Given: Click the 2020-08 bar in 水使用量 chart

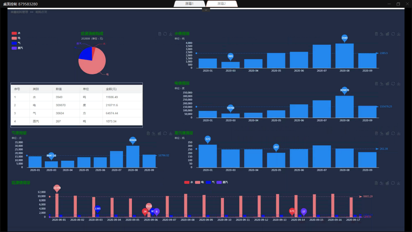Looking at the screenshot, I should point(344,56).
